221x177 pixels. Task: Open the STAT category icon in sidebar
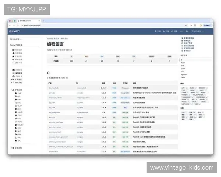tap(16, 128)
